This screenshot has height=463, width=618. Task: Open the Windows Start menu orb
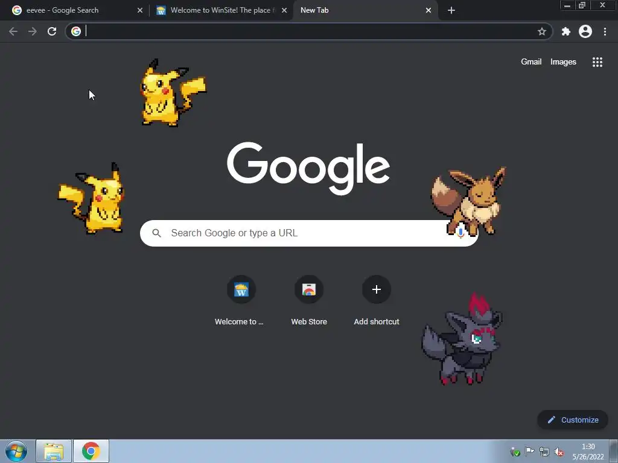(16, 451)
